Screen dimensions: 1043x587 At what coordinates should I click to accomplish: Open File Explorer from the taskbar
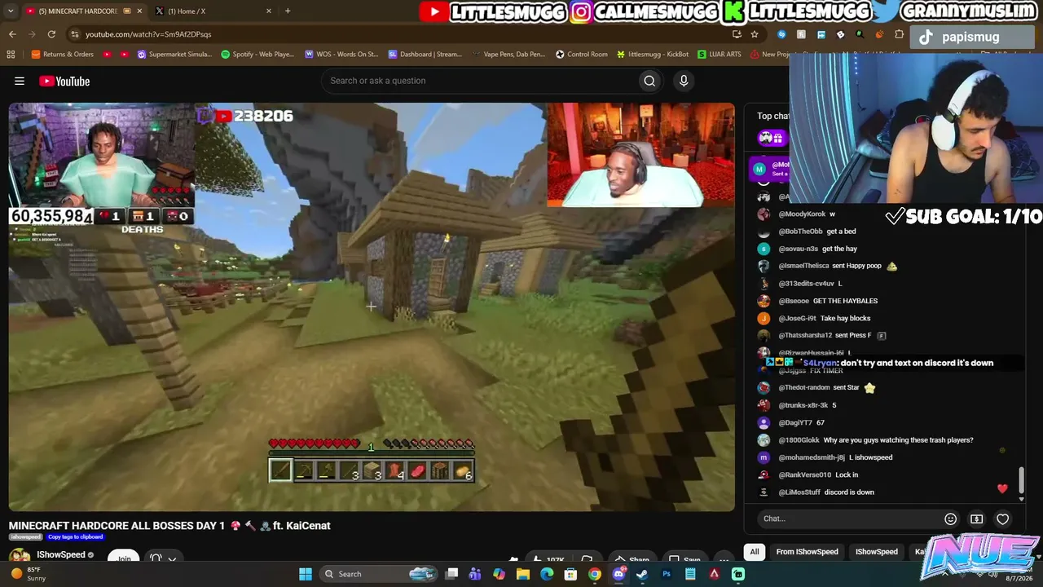tap(523, 574)
